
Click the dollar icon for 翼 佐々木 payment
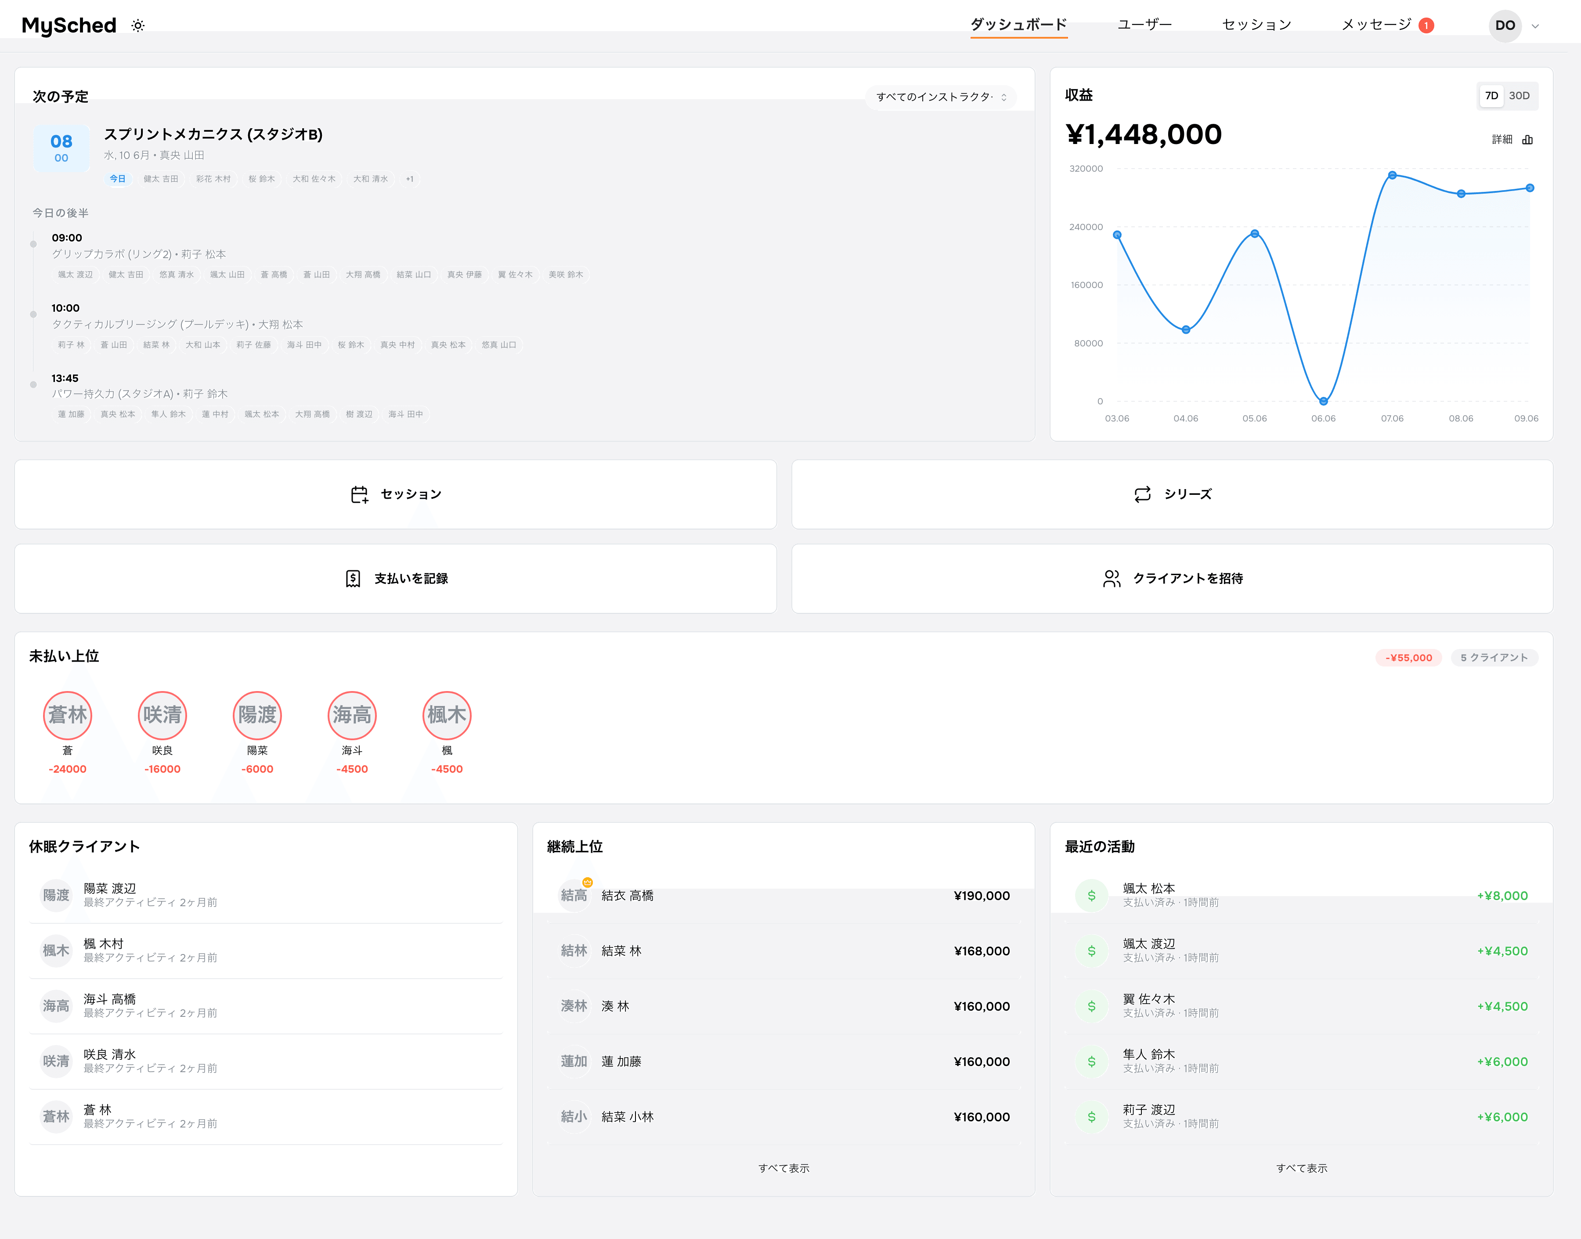point(1091,1006)
